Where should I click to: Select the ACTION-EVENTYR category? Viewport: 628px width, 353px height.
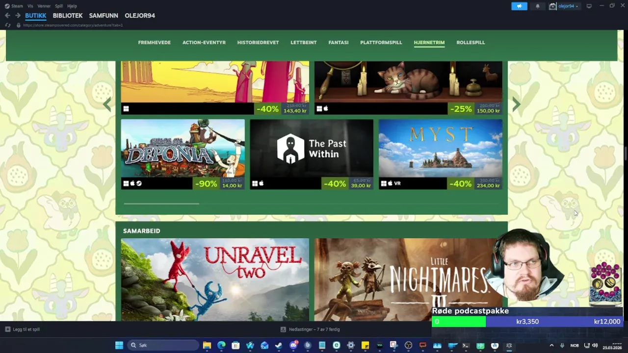[204, 43]
